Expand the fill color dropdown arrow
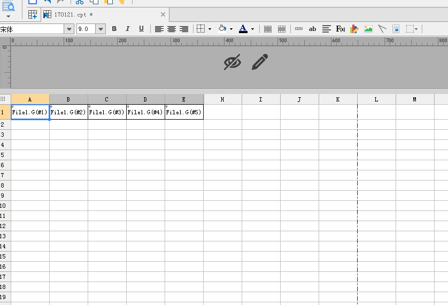This screenshot has width=448, height=305. [231, 29]
